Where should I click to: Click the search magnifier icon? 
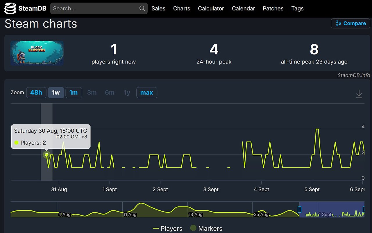(142, 8)
